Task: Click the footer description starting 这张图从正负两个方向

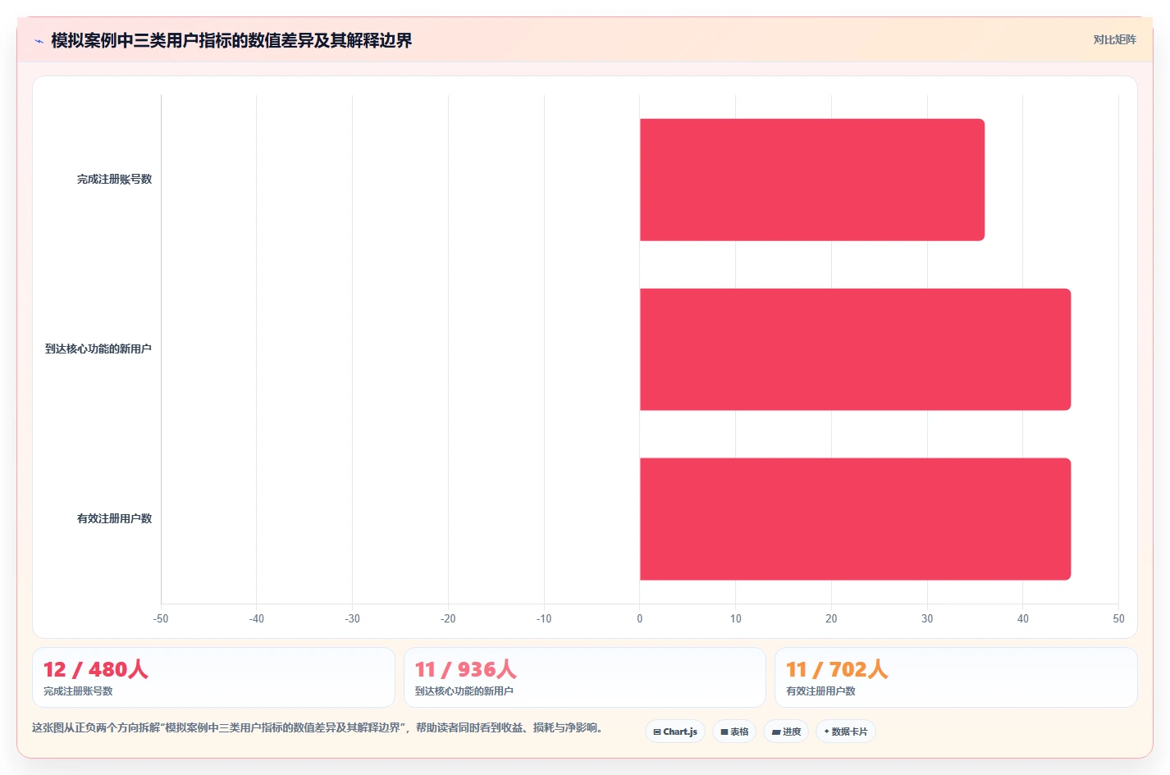Action: pyautogui.click(x=319, y=727)
